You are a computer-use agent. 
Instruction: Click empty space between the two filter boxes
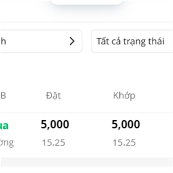[86, 41]
